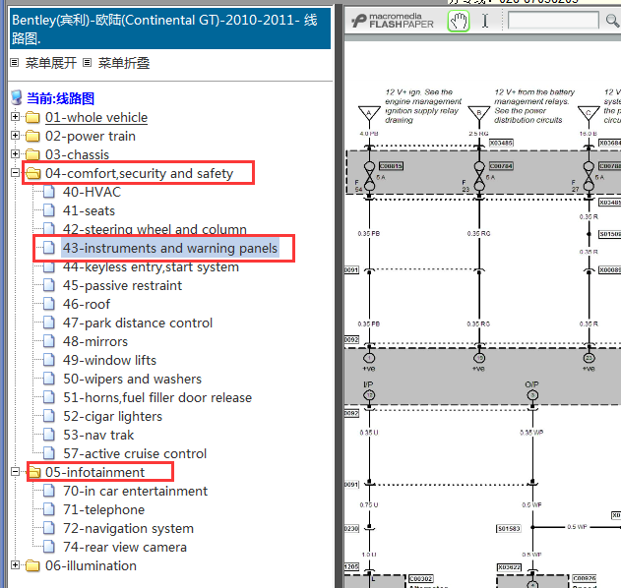Image resolution: width=621 pixels, height=588 pixels.
Task: Click the Macromedia FlashPaper logo
Action: [393, 21]
